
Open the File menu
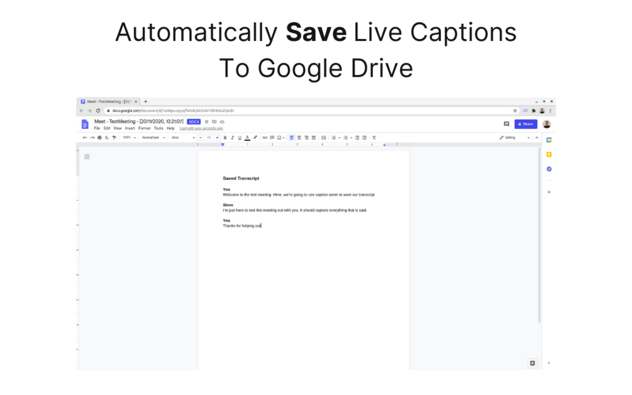(x=97, y=128)
